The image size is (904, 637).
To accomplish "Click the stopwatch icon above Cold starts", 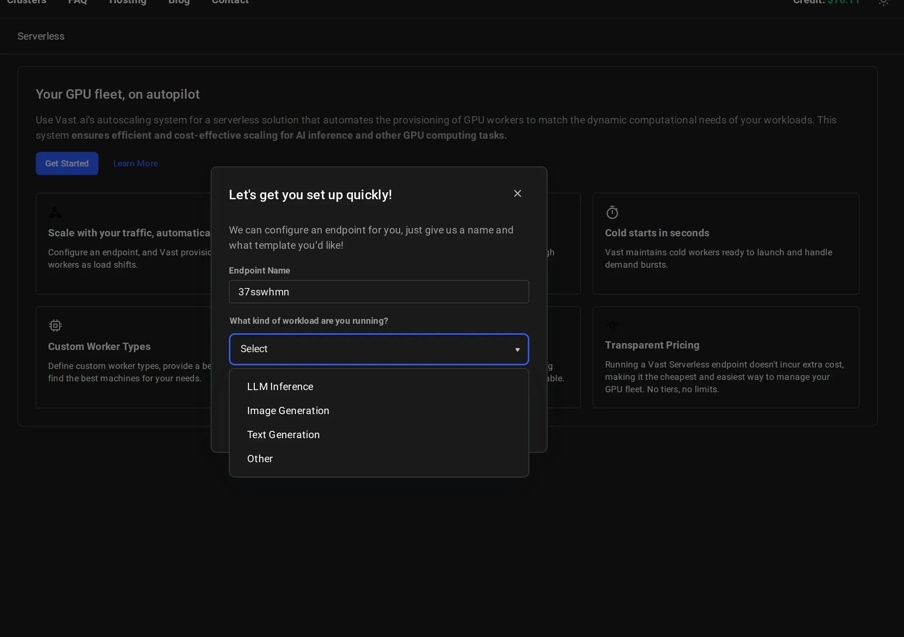I will [612, 212].
